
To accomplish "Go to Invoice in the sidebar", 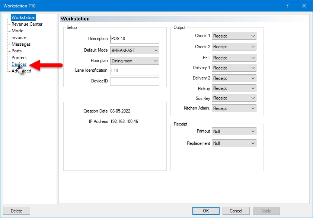I will point(19,38).
